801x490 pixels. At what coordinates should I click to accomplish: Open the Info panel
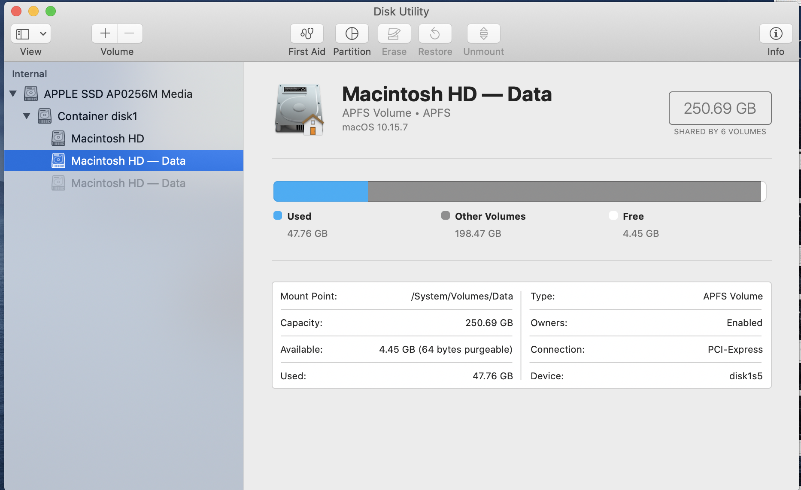point(776,33)
